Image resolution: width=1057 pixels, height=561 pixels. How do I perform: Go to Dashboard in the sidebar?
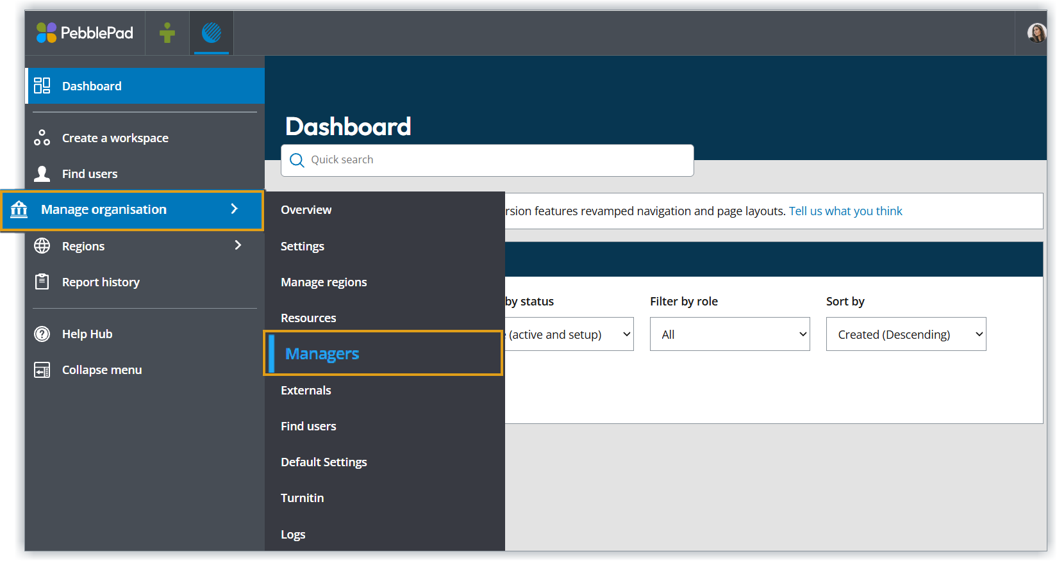point(145,86)
